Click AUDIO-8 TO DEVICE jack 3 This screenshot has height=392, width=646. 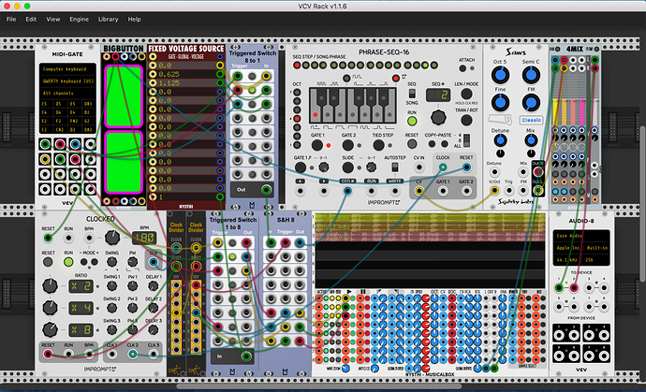589,288
